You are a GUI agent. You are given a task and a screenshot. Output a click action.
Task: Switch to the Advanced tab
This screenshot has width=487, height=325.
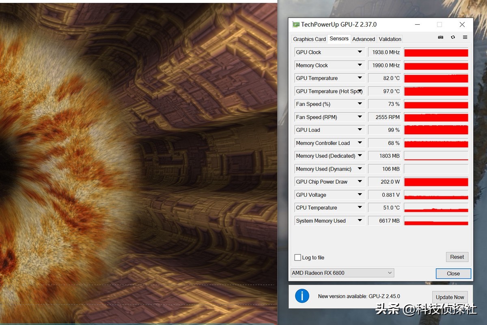364,39
